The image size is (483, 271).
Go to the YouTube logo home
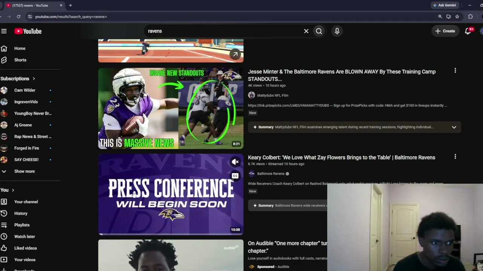point(28,31)
